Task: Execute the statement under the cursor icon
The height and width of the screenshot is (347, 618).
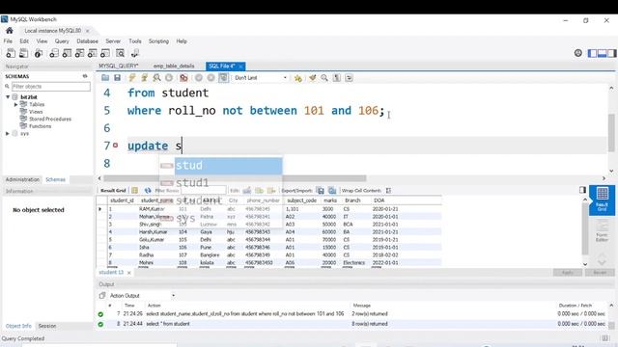Action: [x=144, y=78]
